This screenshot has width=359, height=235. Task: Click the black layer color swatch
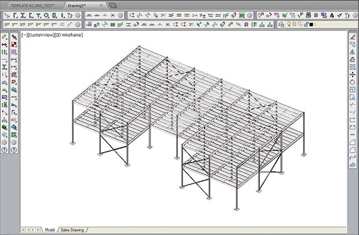pos(310,24)
